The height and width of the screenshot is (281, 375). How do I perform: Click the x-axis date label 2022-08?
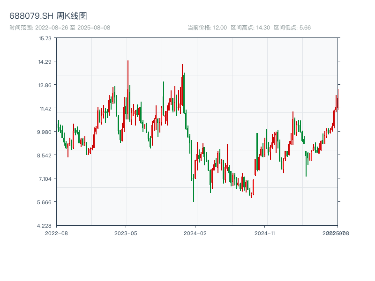tap(56, 233)
